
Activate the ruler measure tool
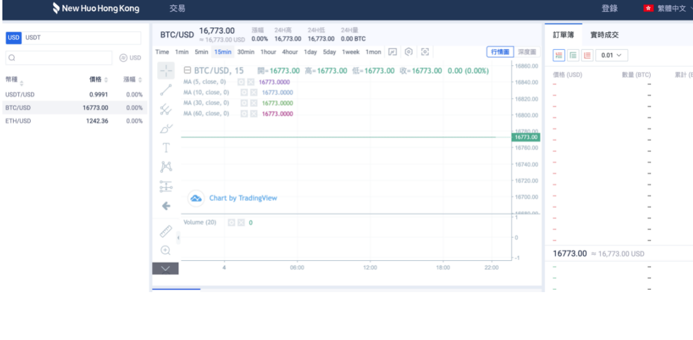[x=166, y=231]
